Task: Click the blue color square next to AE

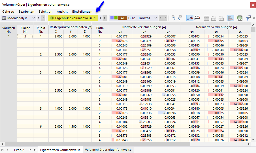Action: coord(112,18)
